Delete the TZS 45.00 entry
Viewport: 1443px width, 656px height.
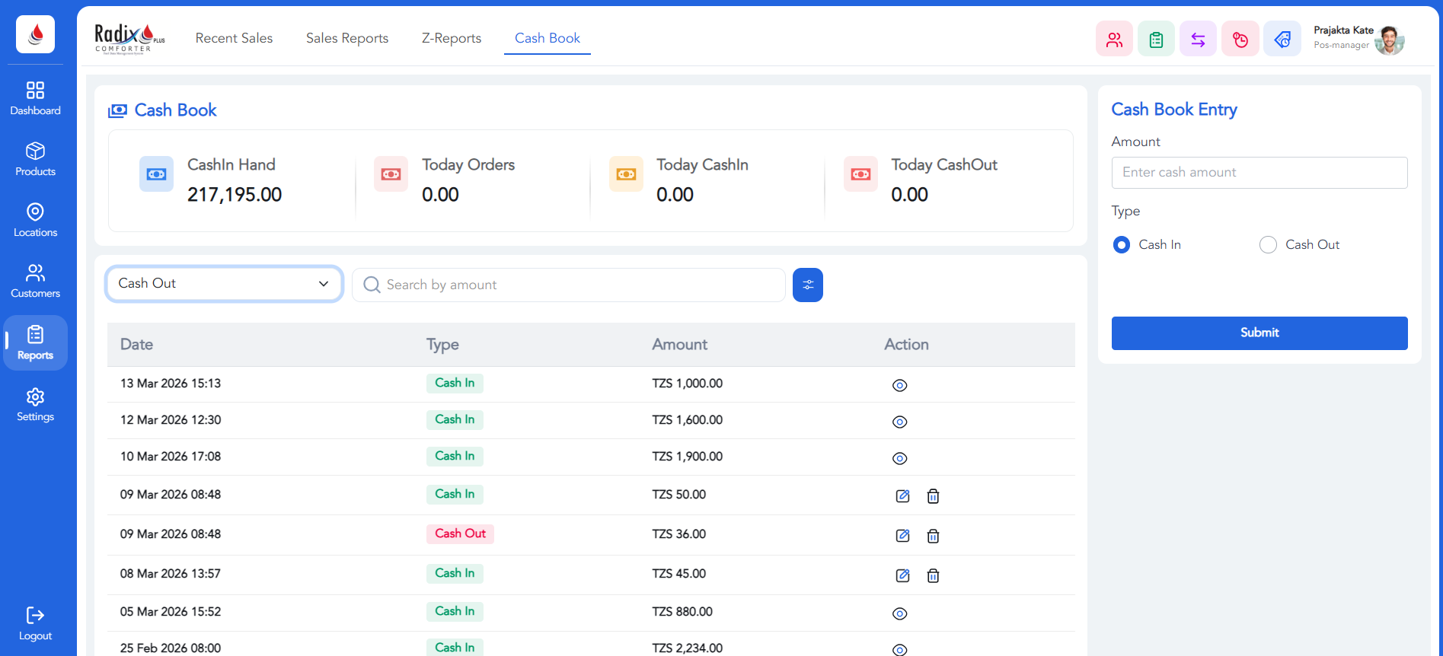click(x=933, y=576)
